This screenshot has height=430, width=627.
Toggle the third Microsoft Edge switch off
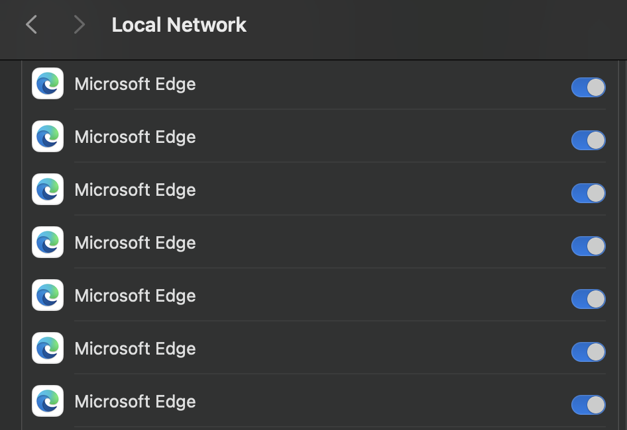pyautogui.click(x=588, y=193)
